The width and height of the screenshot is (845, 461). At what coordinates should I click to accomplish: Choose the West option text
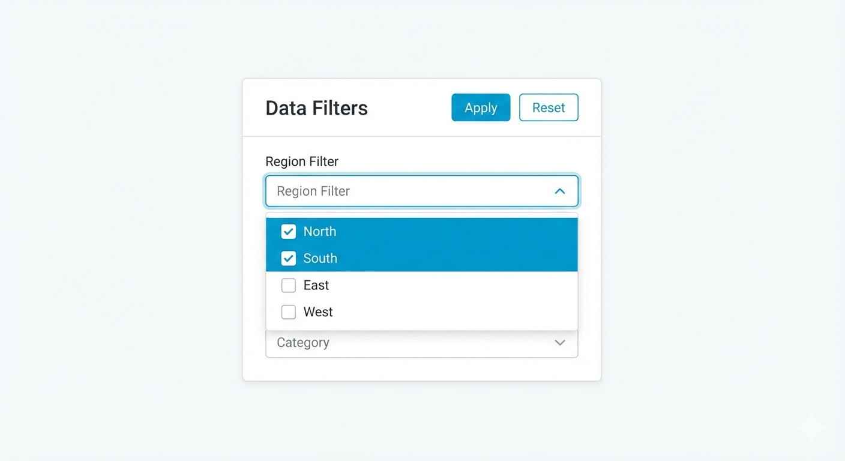318,312
